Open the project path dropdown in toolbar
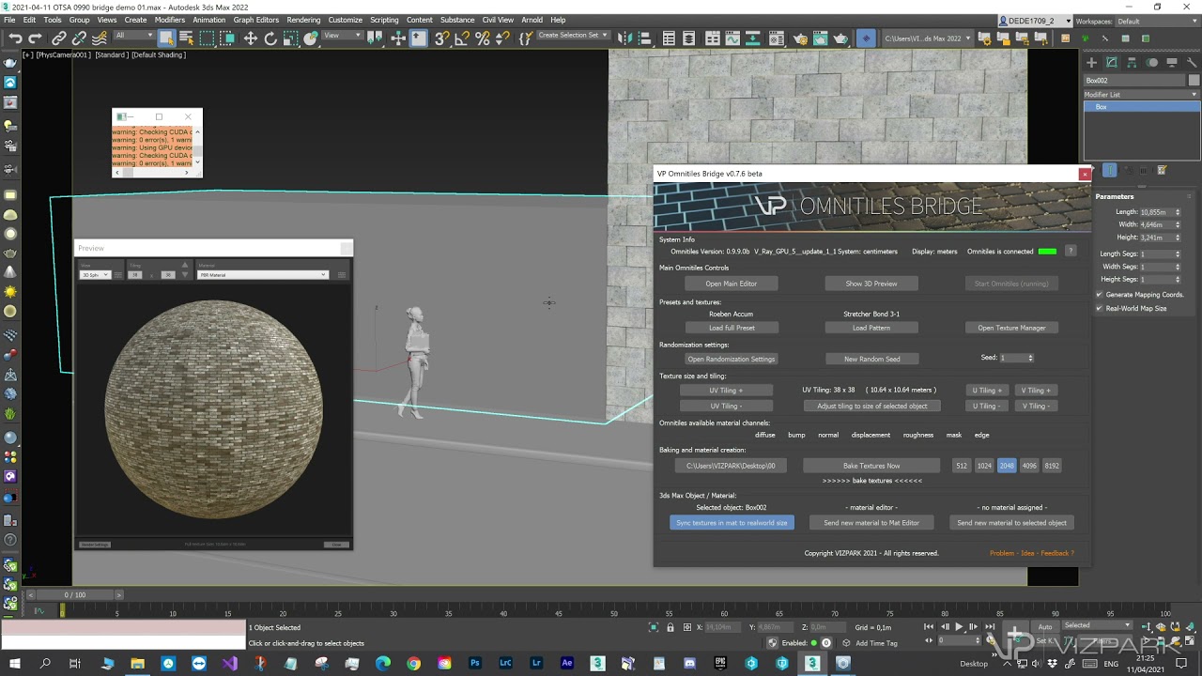This screenshot has height=676, width=1202. point(928,38)
